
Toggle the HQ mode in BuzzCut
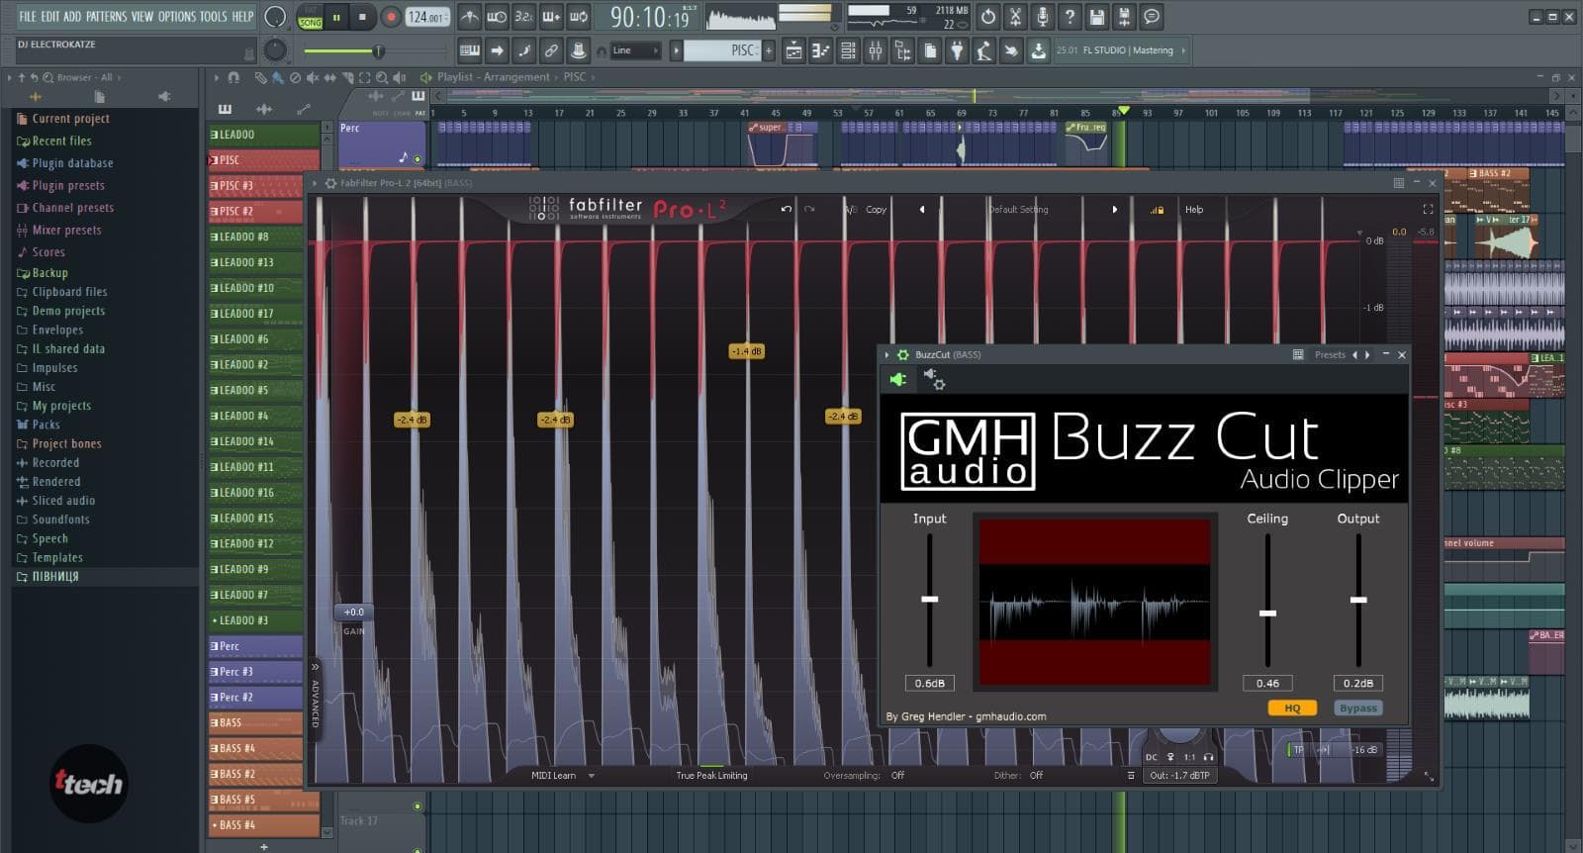tap(1292, 709)
